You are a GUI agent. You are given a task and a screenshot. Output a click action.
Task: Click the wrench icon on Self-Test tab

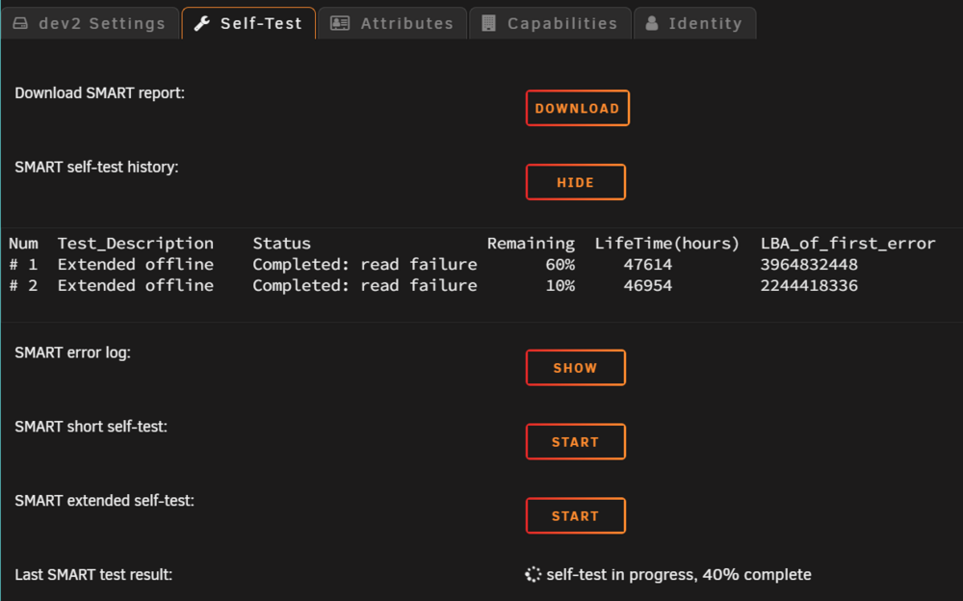(202, 23)
